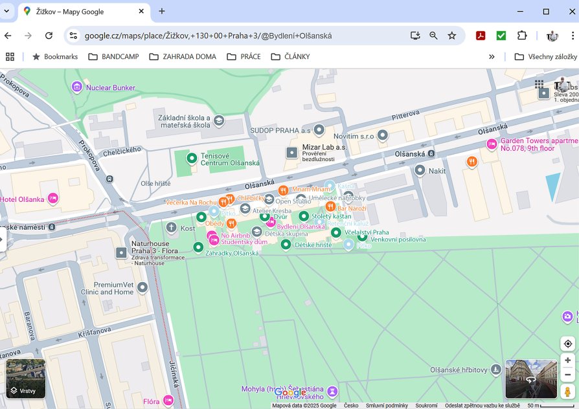Click the Česko footer link
This screenshot has width=579, height=409.
pyautogui.click(x=351, y=405)
